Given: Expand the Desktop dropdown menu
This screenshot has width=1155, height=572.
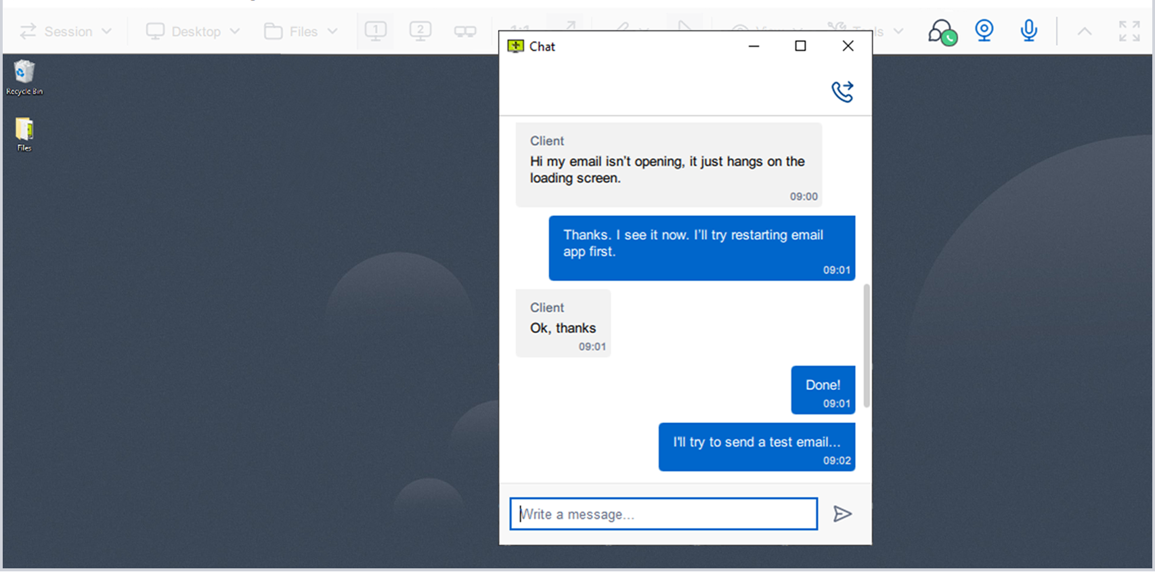Looking at the screenshot, I should (x=193, y=31).
